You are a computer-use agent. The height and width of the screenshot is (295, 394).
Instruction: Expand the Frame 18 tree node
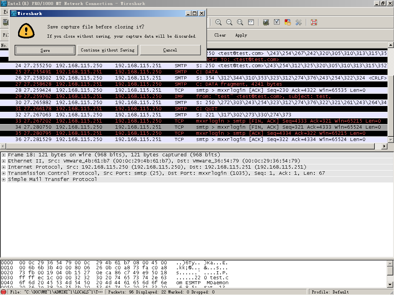coord(4,155)
